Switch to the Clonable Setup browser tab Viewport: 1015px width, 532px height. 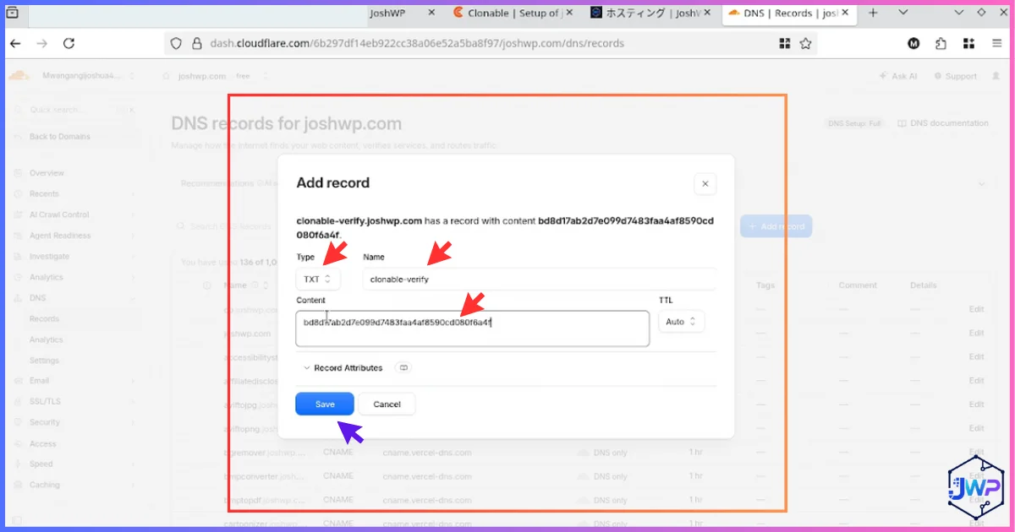pos(513,14)
